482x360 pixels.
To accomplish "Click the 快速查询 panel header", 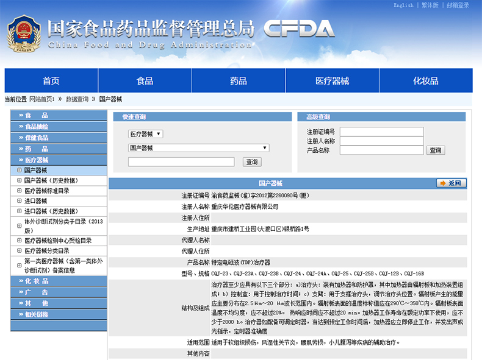I will [x=203, y=116].
